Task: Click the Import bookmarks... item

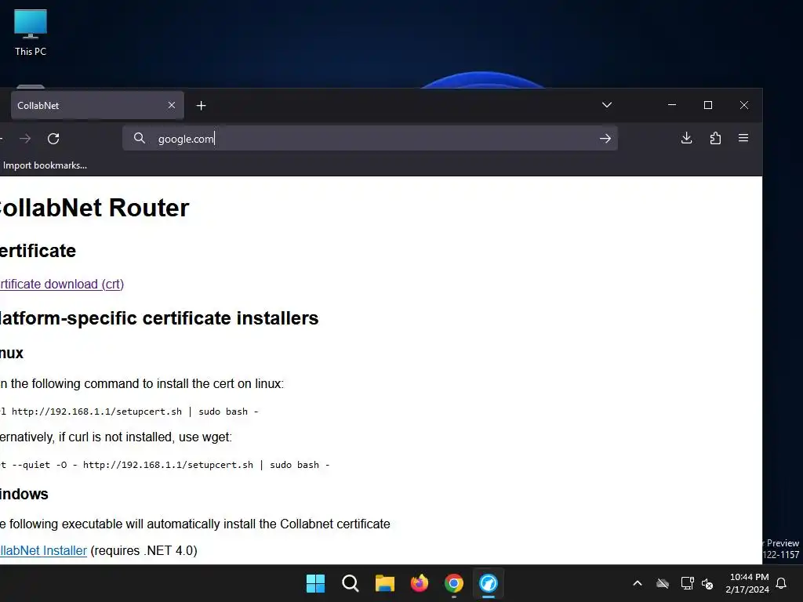Action: click(x=45, y=165)
